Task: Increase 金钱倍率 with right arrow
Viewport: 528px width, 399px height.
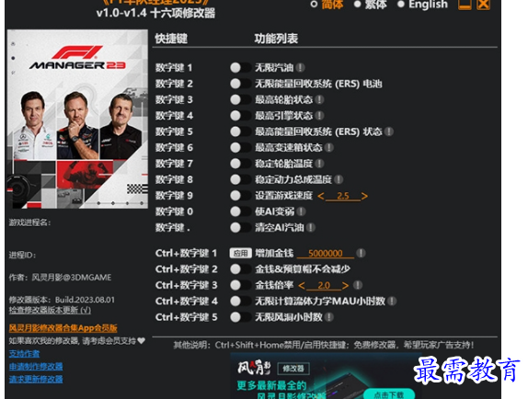Action: click(x=345, y=286)
